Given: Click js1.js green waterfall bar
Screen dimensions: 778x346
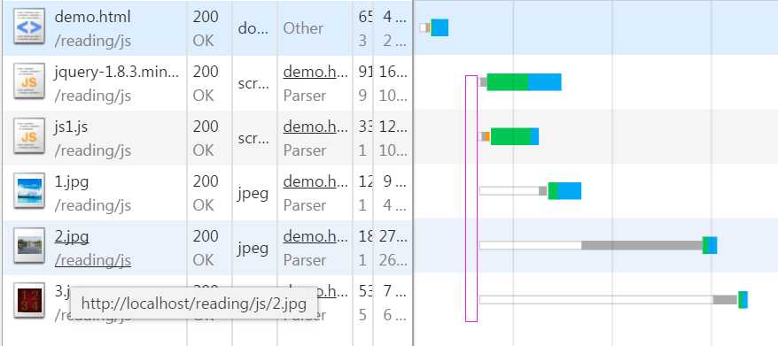Looking at the screenshot, I should click(x=510, y=137).
